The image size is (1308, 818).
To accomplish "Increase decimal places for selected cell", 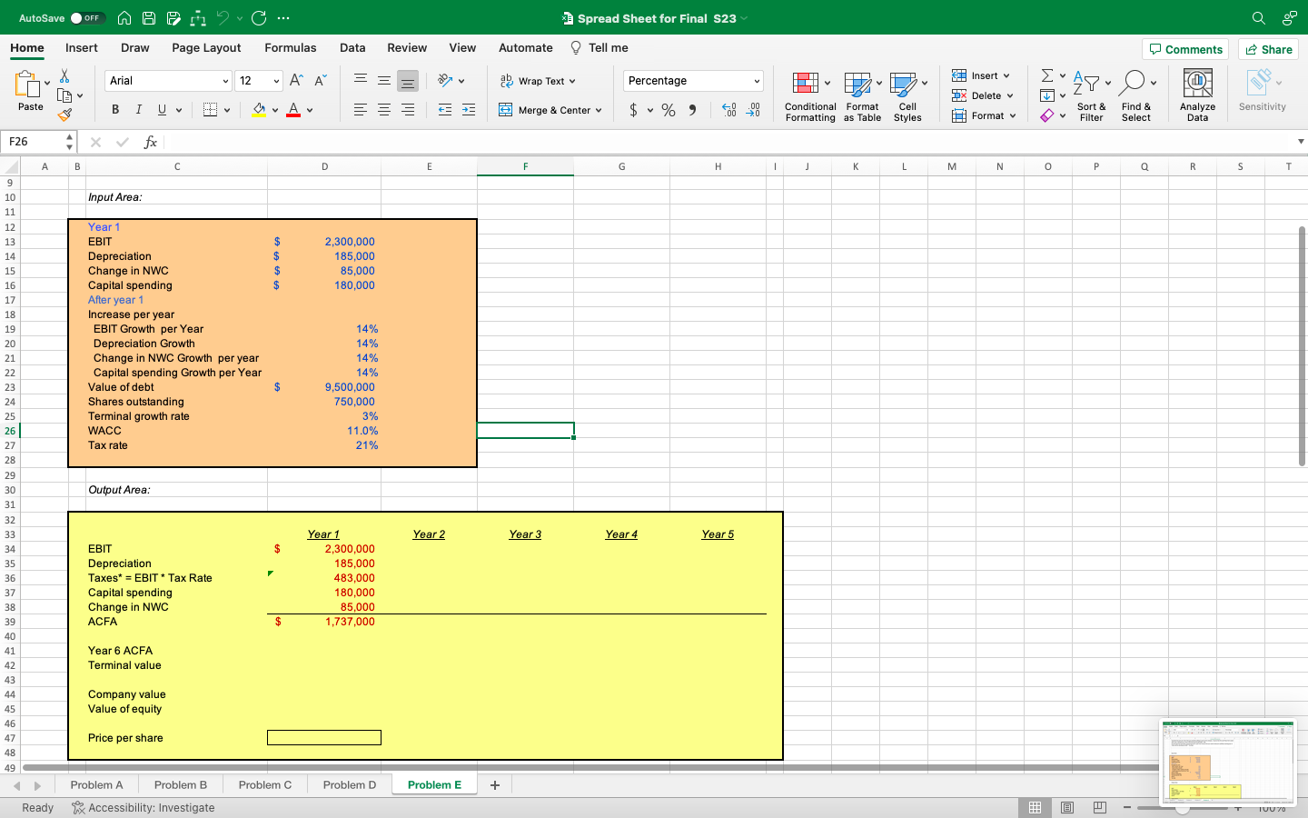I will pos(728,109).
